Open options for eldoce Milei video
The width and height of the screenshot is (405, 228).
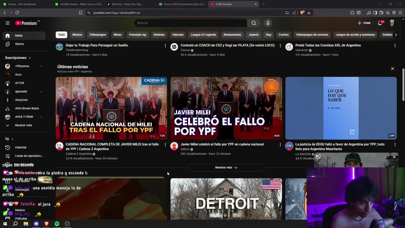pos(280,144)
